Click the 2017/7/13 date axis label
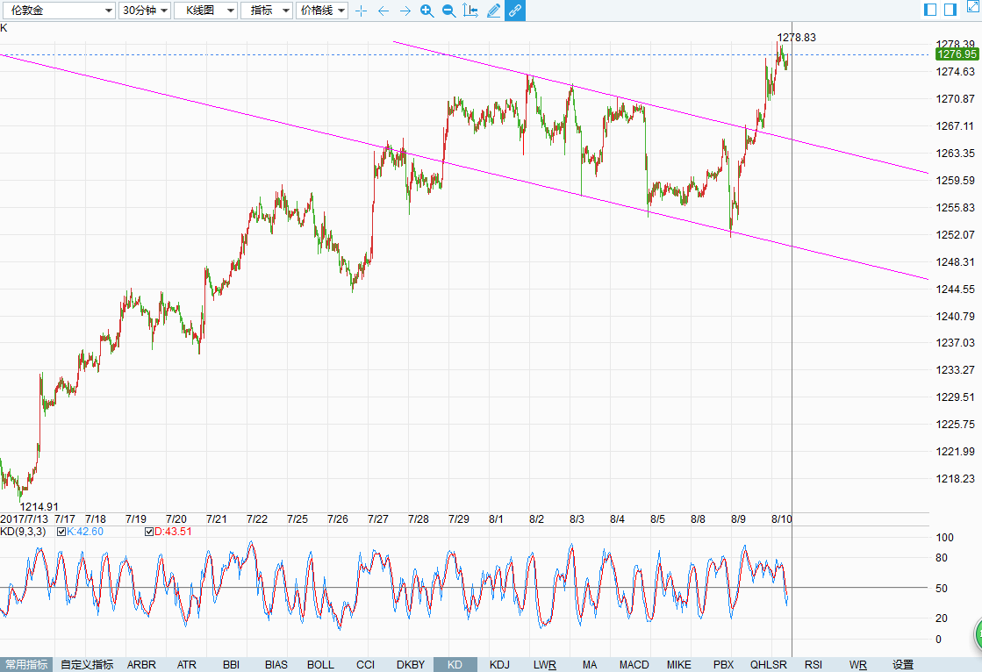This screenshot has height=672, width=982. [25, 519]
